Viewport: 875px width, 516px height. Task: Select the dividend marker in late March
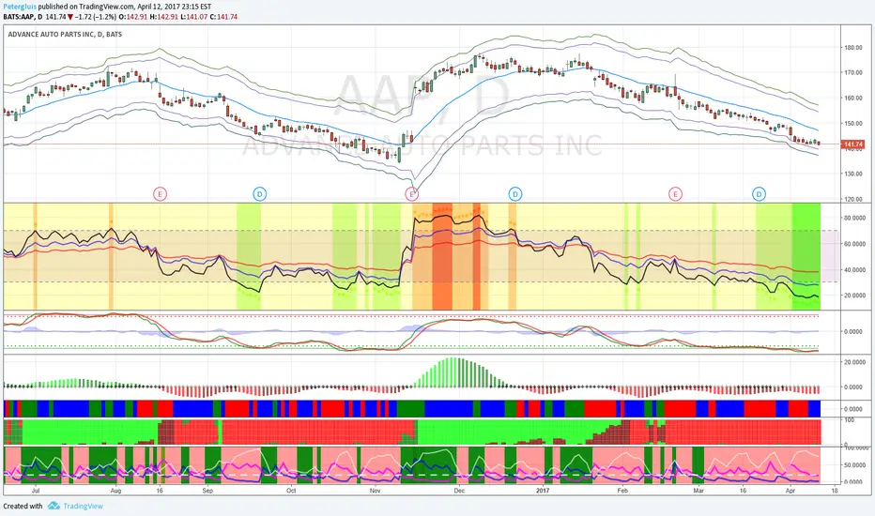[759, 194]
